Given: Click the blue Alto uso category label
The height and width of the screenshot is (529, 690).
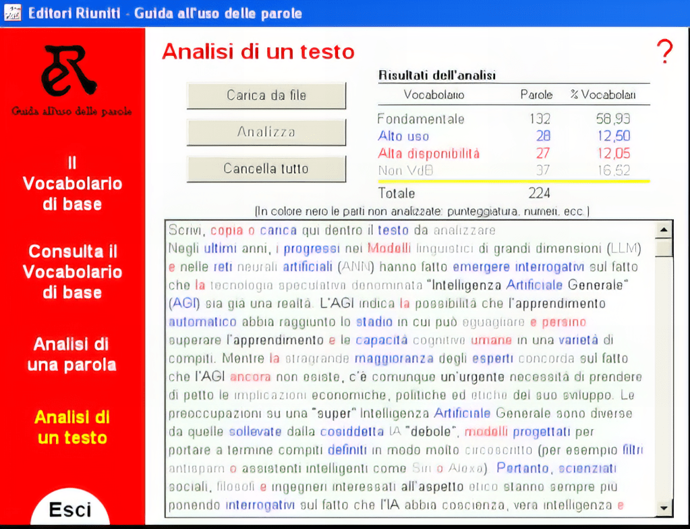Looking at the screenshot, I should coord(403,136).
